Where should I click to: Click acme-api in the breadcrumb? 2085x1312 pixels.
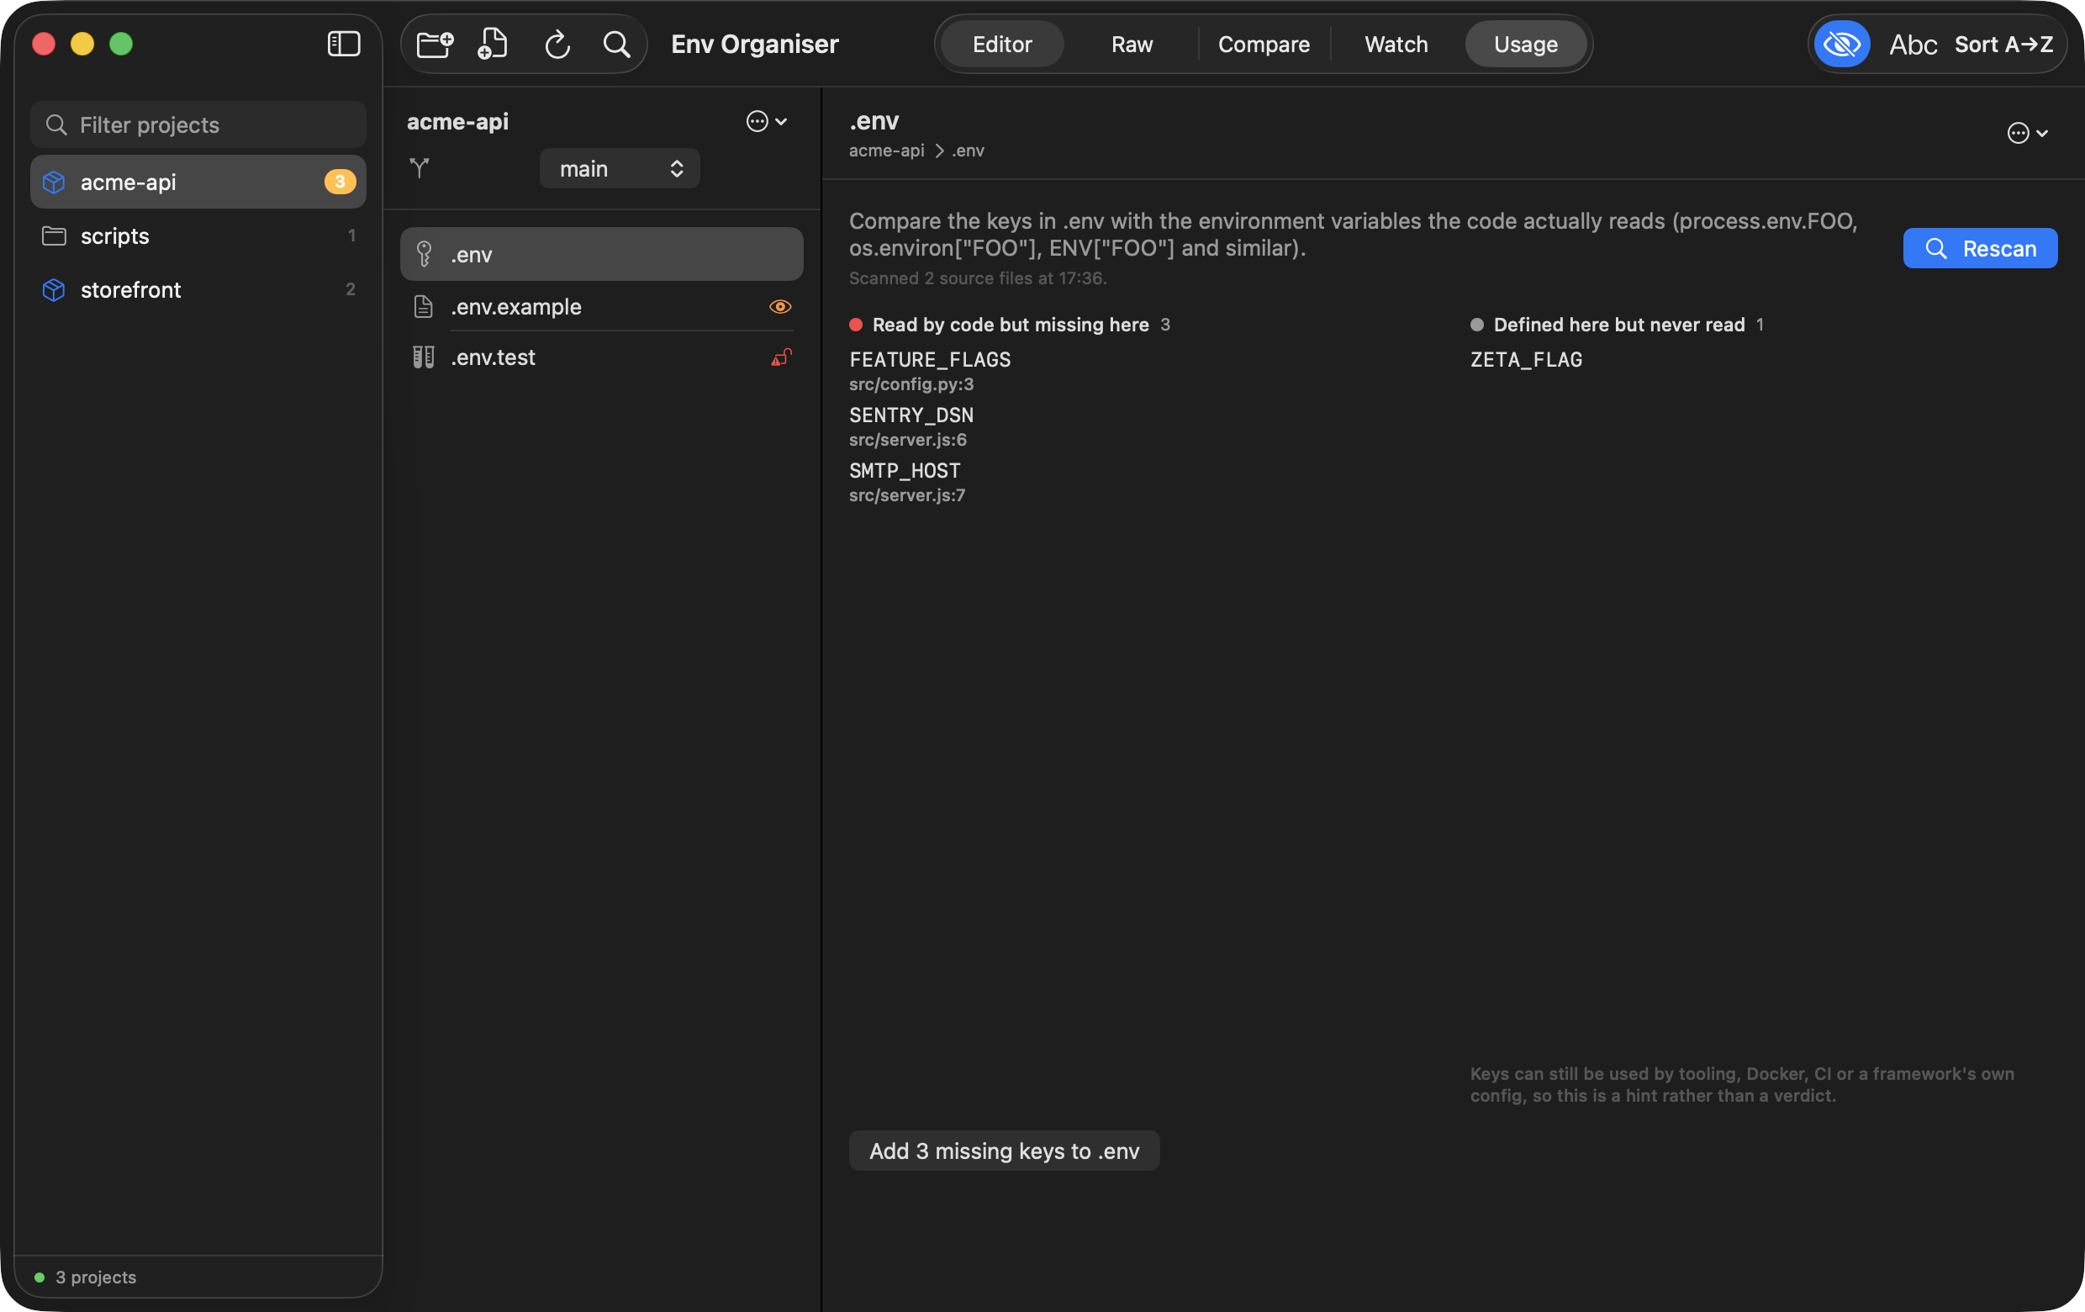tap(886, 151)
